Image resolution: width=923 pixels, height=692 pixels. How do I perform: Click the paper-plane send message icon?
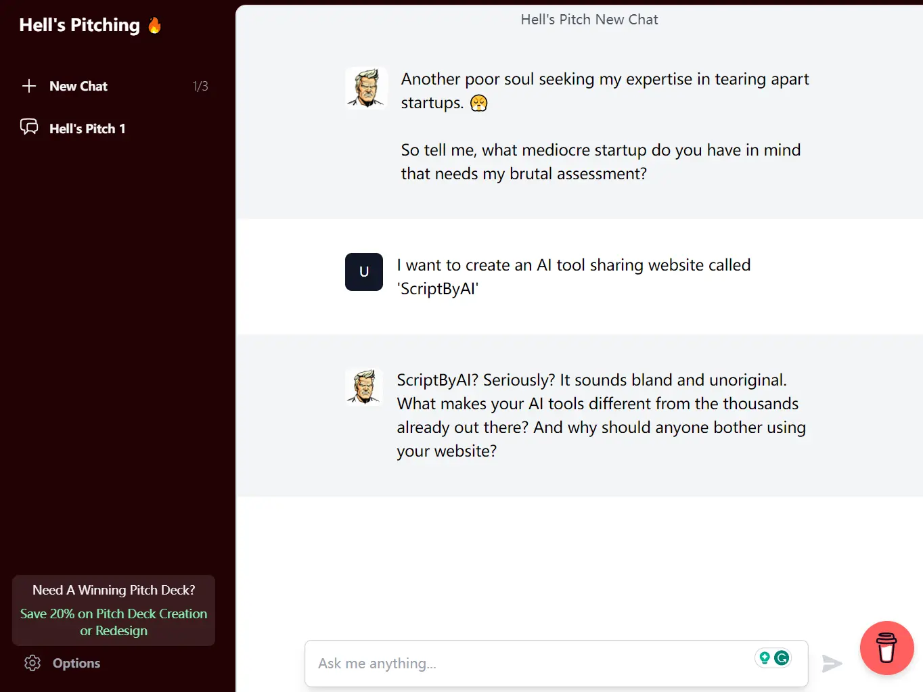tap(832, 664)
